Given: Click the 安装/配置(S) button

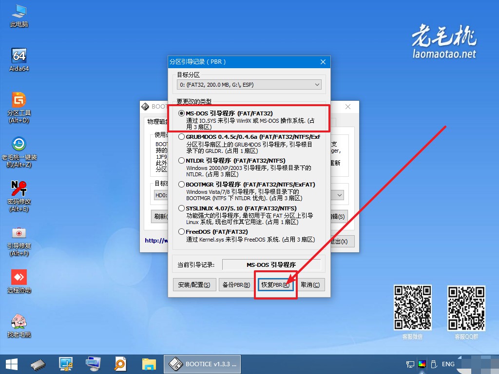Looking at the screenshot, I should (194, 284).
